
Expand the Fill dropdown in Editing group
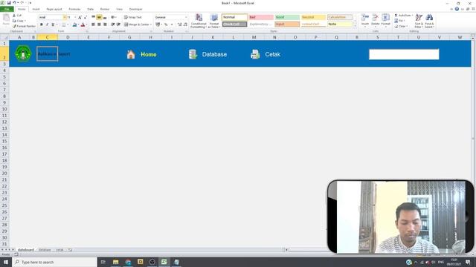point(404,21)
